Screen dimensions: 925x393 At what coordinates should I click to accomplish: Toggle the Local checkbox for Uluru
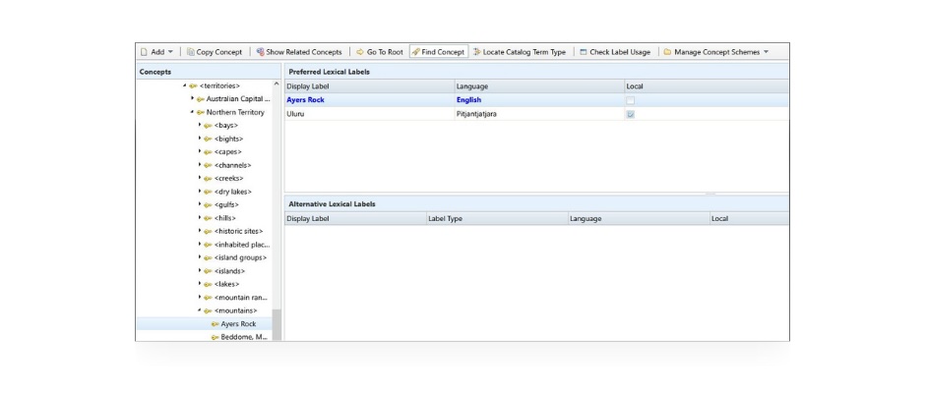click(x=631, y=114)
